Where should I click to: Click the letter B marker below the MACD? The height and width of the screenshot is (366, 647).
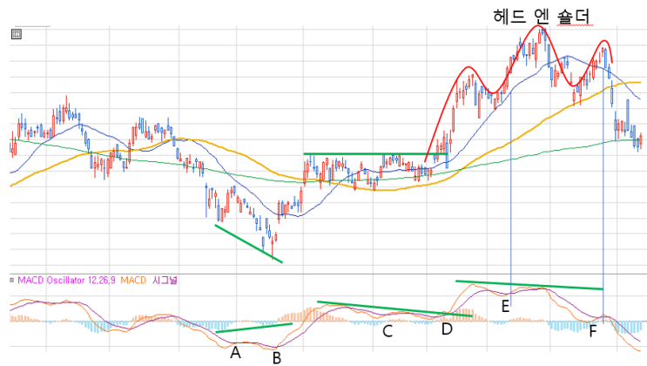pos(277,358)
